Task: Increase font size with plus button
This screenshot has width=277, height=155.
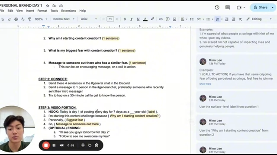Action: point(117,19)
